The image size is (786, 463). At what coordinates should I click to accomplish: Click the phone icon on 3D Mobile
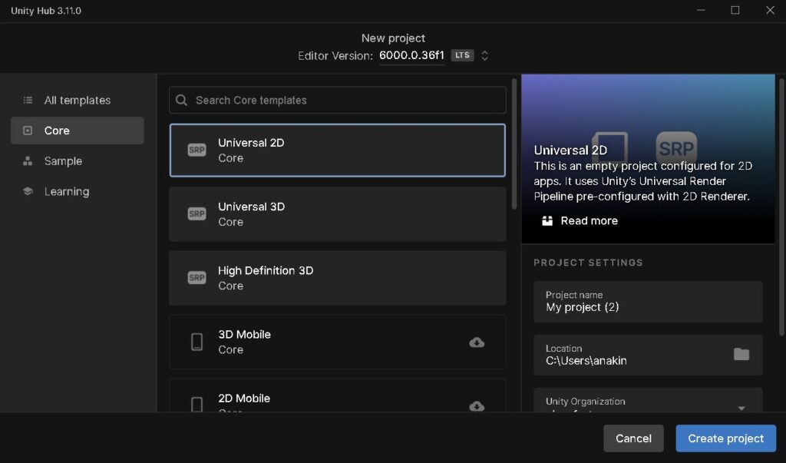197,342
